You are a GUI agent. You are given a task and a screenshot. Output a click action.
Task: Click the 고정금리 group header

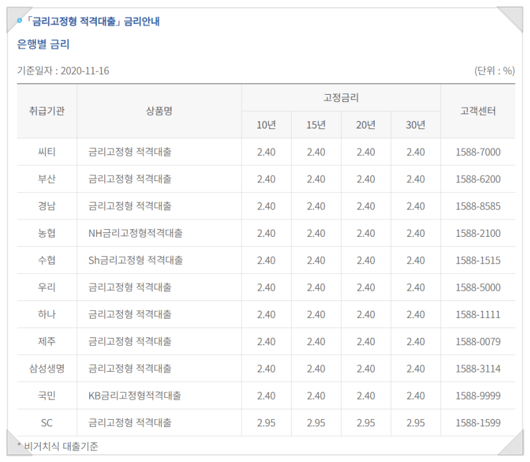point(341,98)
